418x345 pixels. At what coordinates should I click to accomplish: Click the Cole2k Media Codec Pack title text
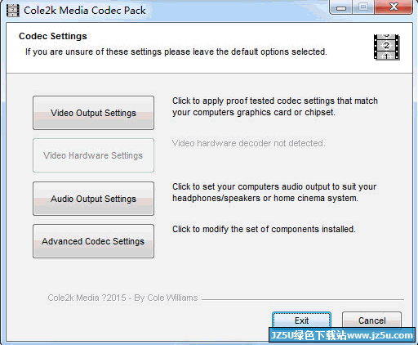click(x=85, y=11)
